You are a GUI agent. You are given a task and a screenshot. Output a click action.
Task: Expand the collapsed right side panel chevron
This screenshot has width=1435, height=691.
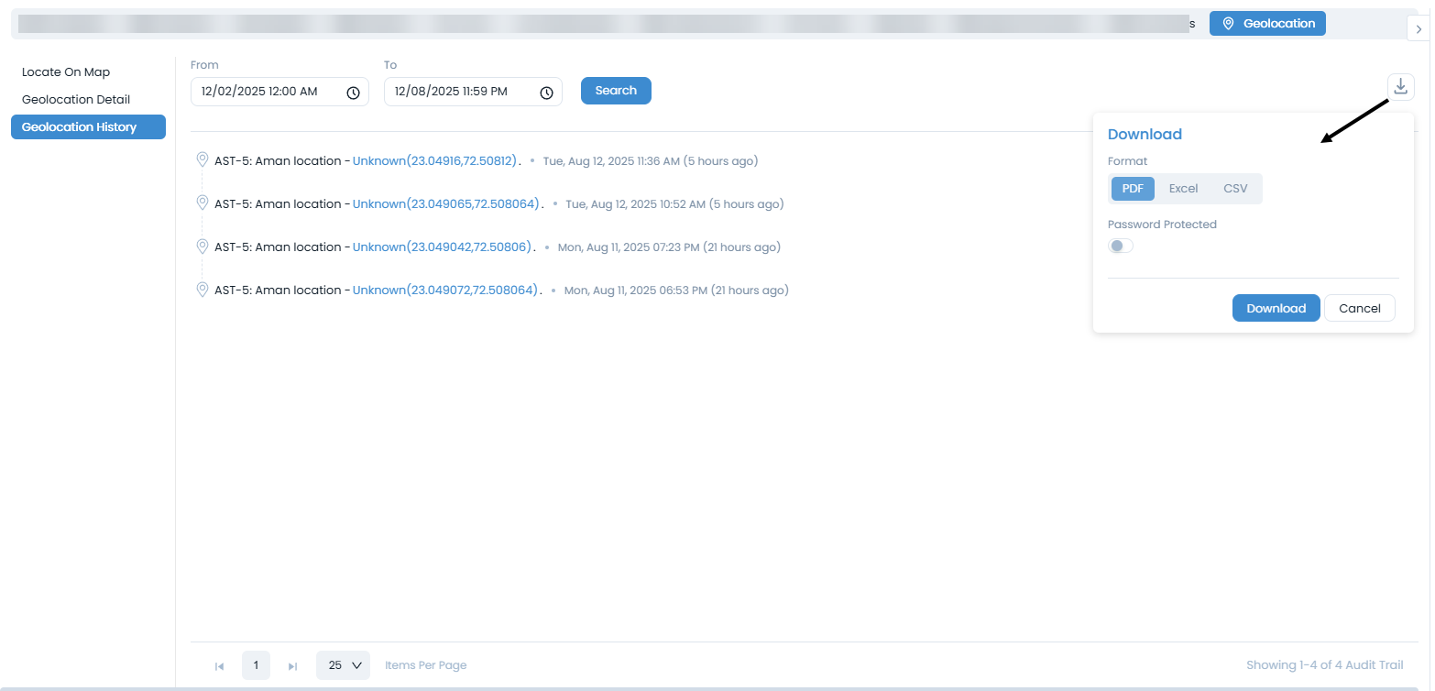(x=1418, y=29)
